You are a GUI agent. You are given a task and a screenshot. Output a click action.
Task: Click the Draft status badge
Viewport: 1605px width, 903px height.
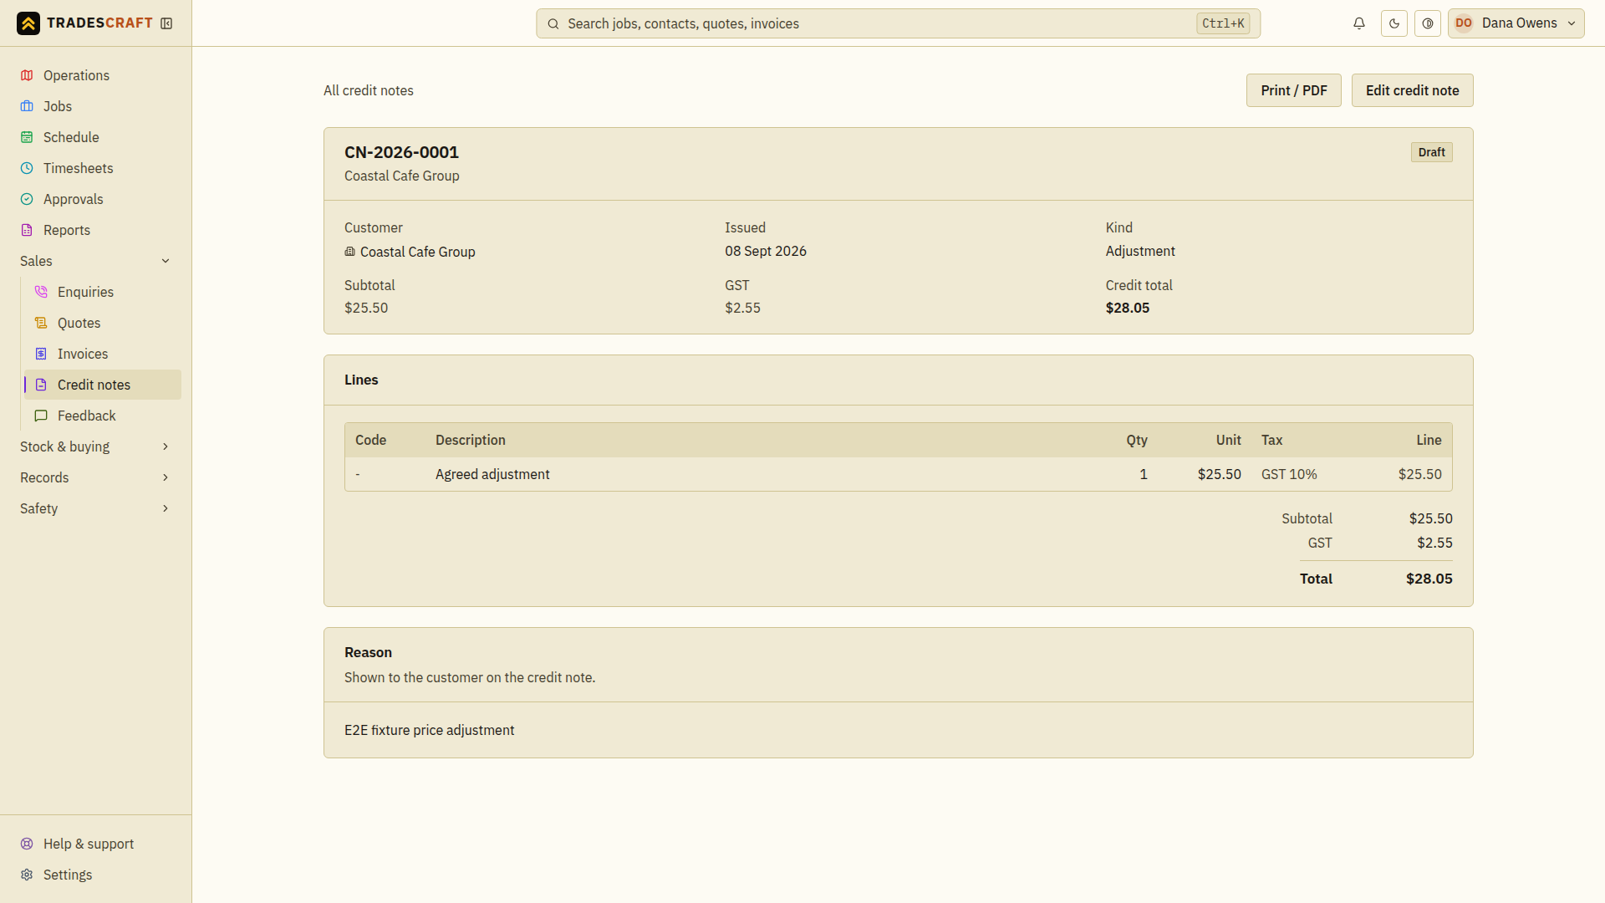click(1431, 152)
